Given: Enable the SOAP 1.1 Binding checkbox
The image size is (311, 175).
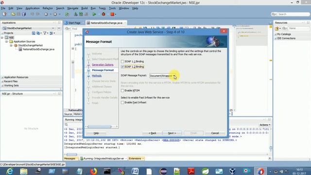Looking at the screenshot, I should pyautogui.click(x=122, y=62).
